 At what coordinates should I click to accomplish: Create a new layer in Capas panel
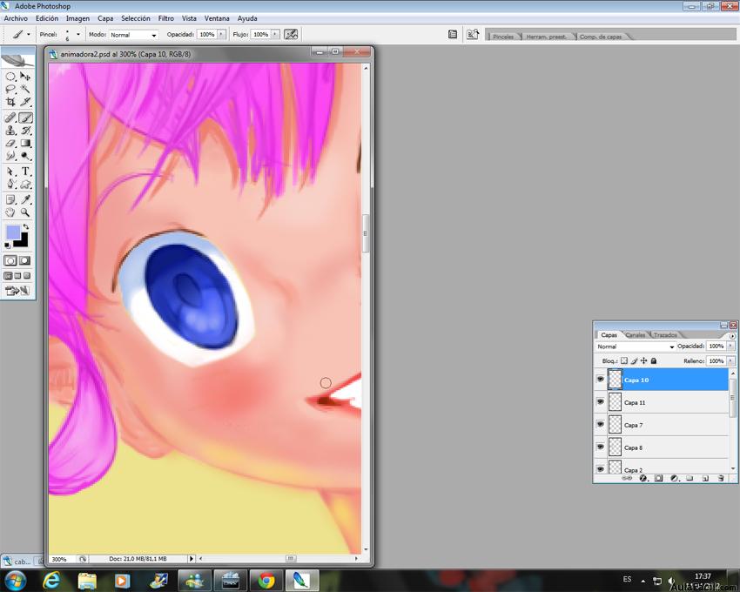click(705, 478)
